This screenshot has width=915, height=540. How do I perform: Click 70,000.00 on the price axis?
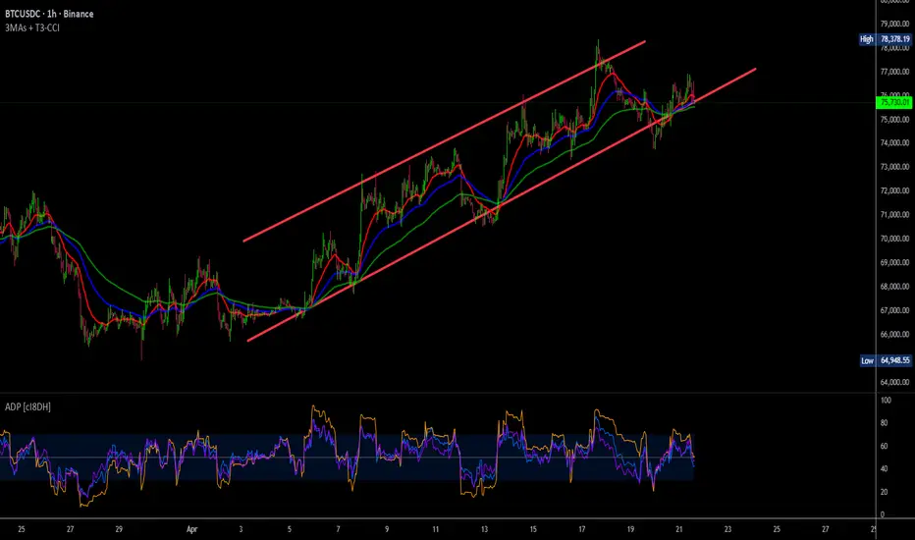(894, 239)
